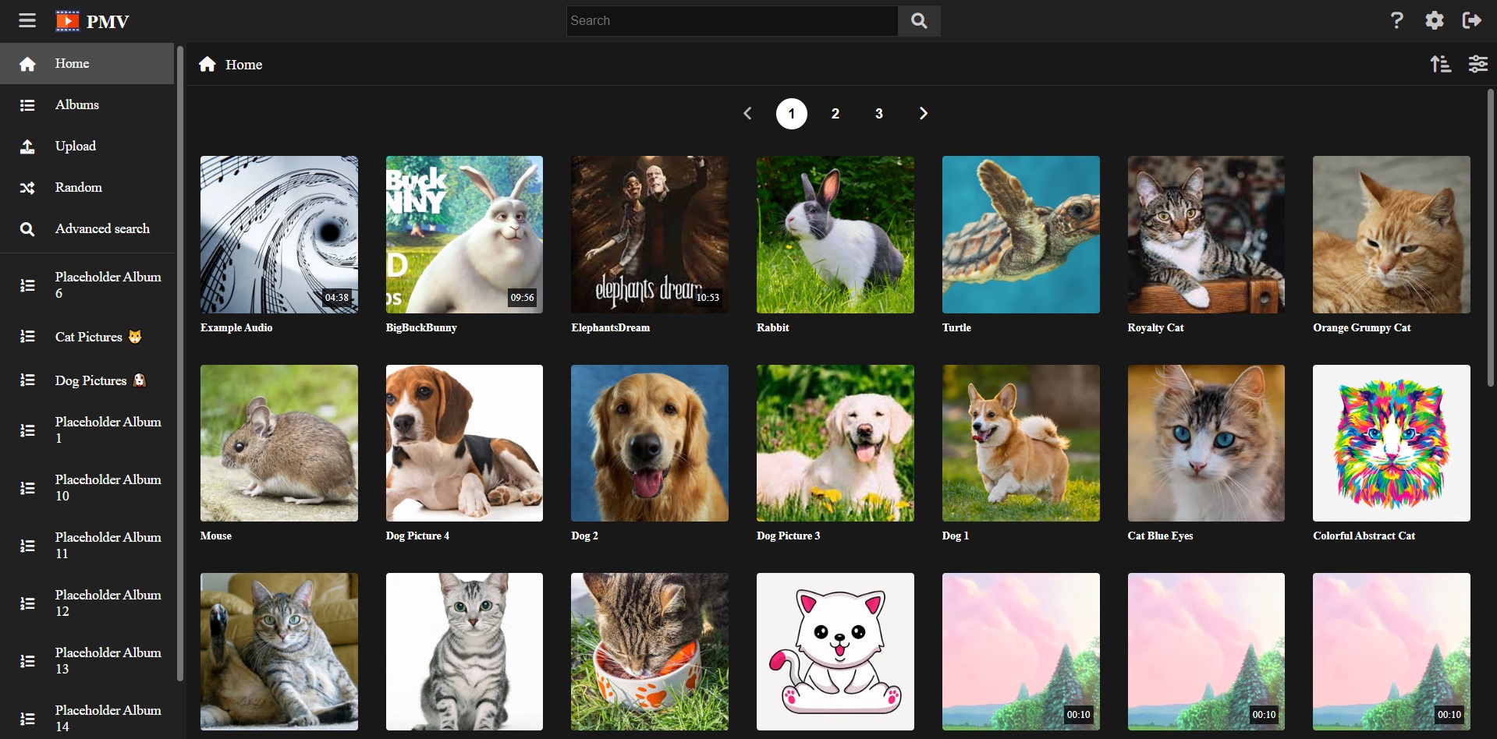Click the Cat Pictures album list icon
The height and width of the screenshot is (739, 1497).
pos(27,337)
